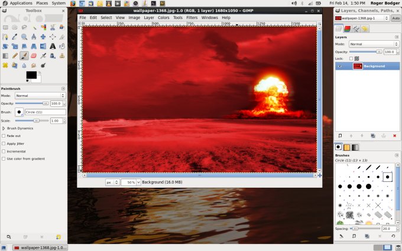Select the Rectangle Select tool
The height and width of the screenshot is (251, 402).
pyautogui.click(x=5, y=27)
